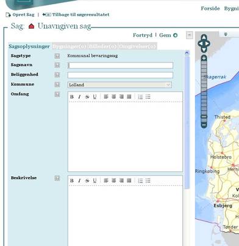Align text right in the Beskrivelse editor
Image resolution: width=239 pixels, height=246 pixels.
[121, 181]
